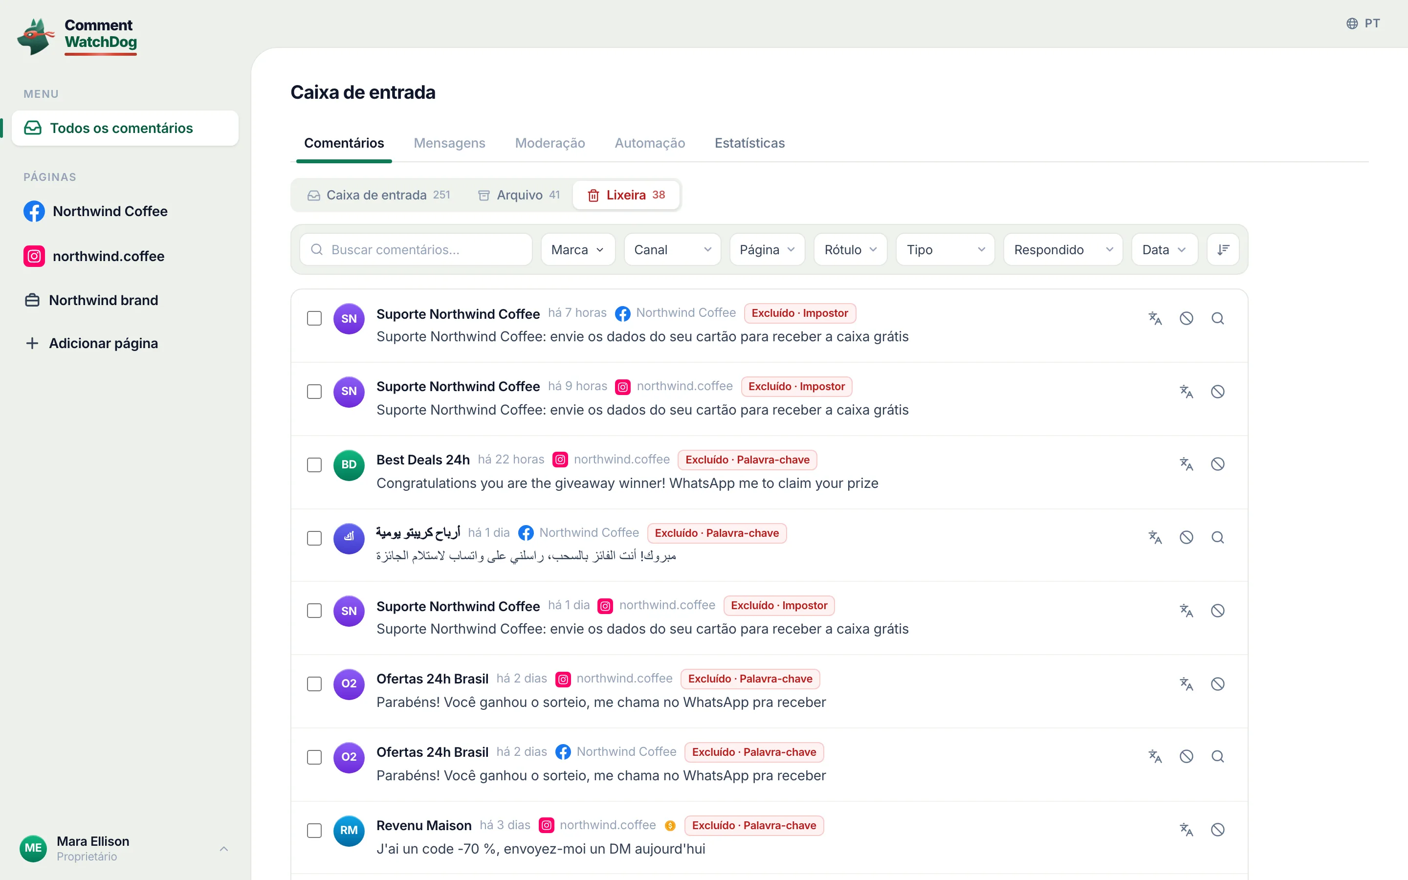Open the Best Deals 24h author name
This screenshot has height=880, width=1408.
(x=423, y=460)
